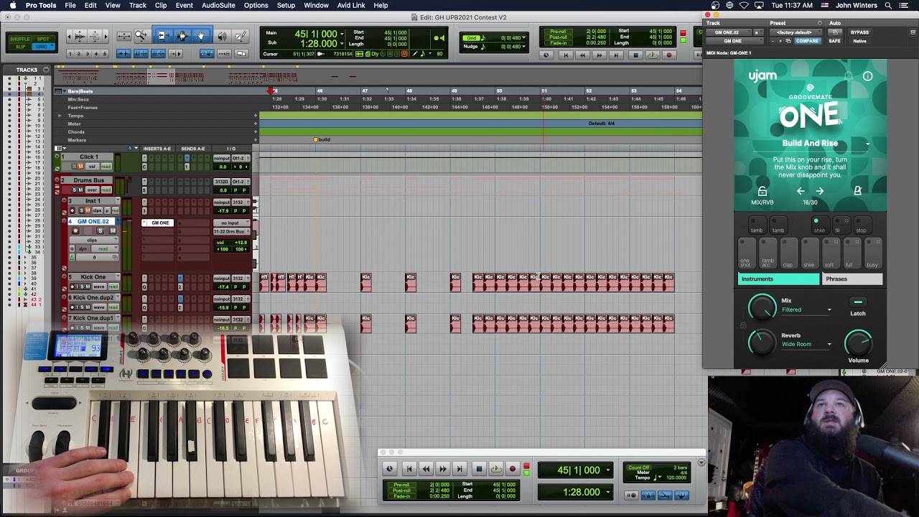Image resolution: width=919 pixels, height=517 pixels.
Task: Select the Scrubber speaker tool
Action: point(222,35)
